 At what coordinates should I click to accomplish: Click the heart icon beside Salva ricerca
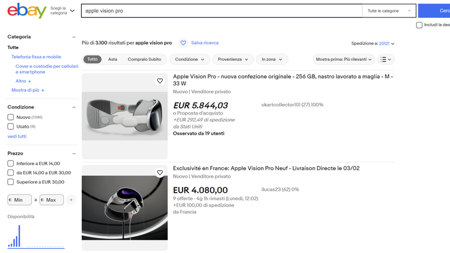pyautogui.click(x=183, y=43)
